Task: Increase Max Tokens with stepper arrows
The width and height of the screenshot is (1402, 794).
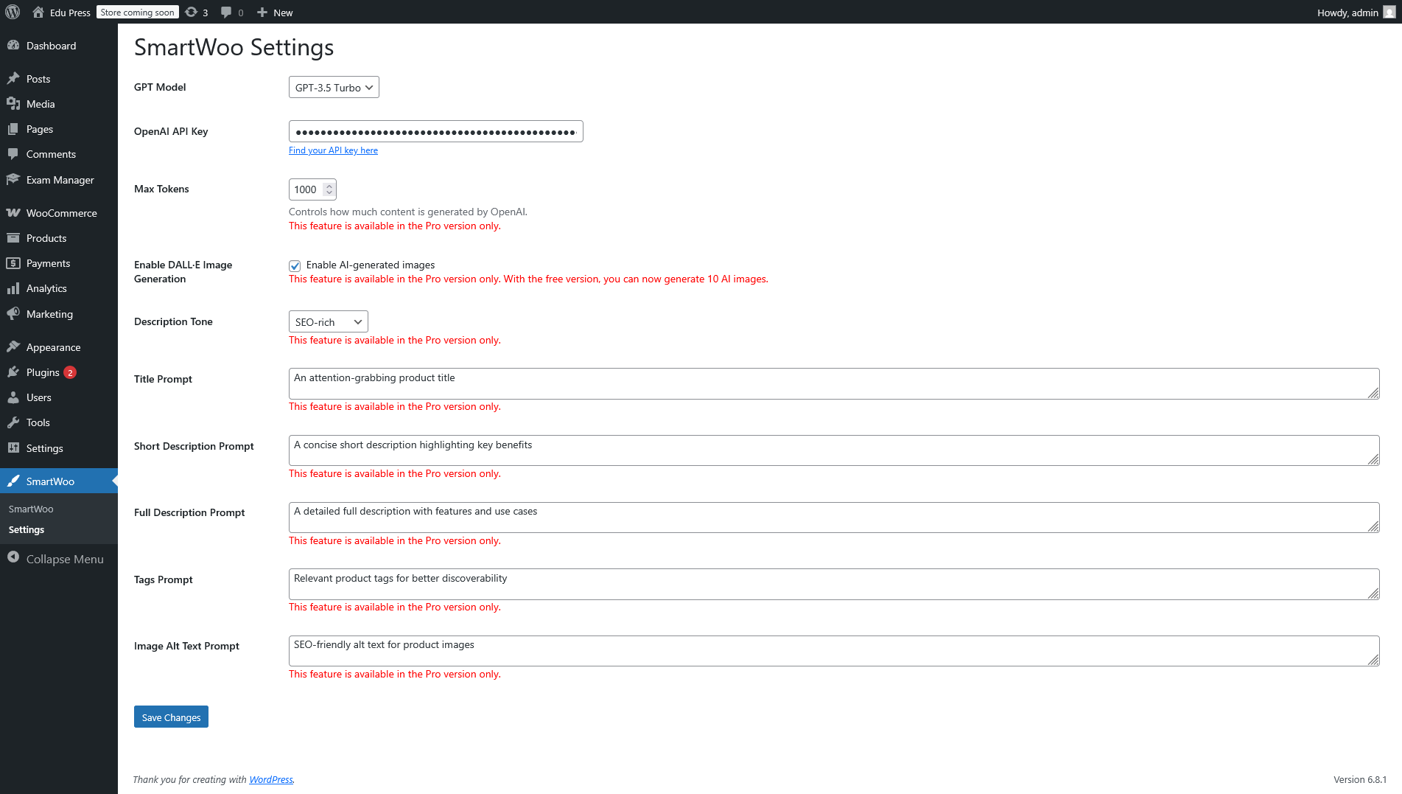Action: pyautogui.click(x=329, y=185)
